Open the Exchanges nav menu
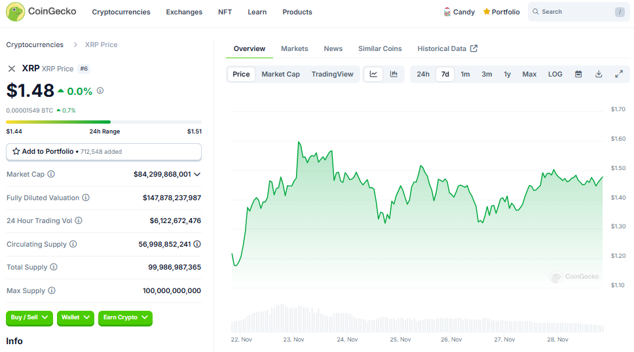Viewport: 634px width, 352px height. 184,12
